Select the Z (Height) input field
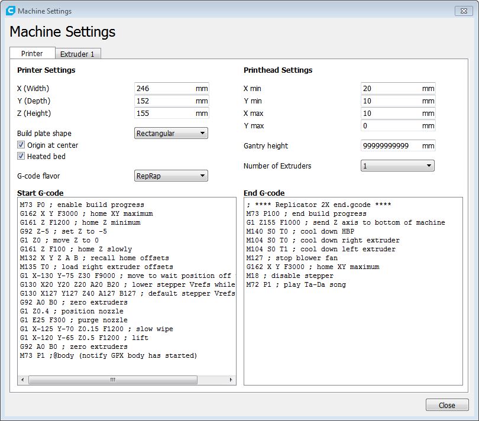 [164, 114]
